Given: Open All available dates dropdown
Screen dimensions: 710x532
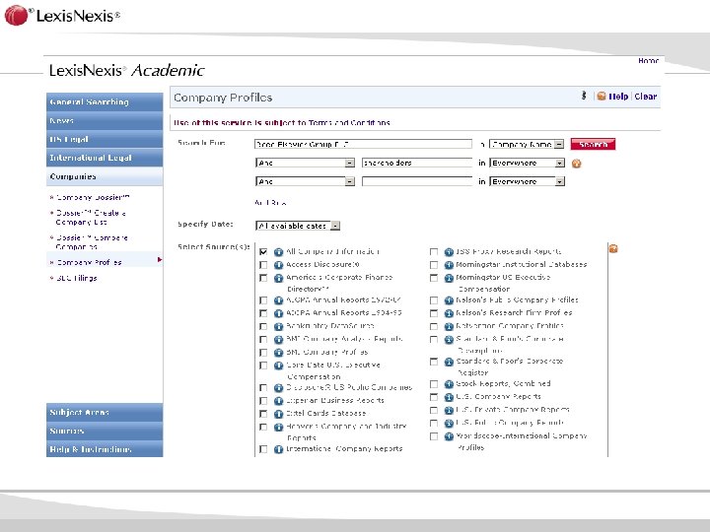Looking at the screenshot, I should [298, 226].
